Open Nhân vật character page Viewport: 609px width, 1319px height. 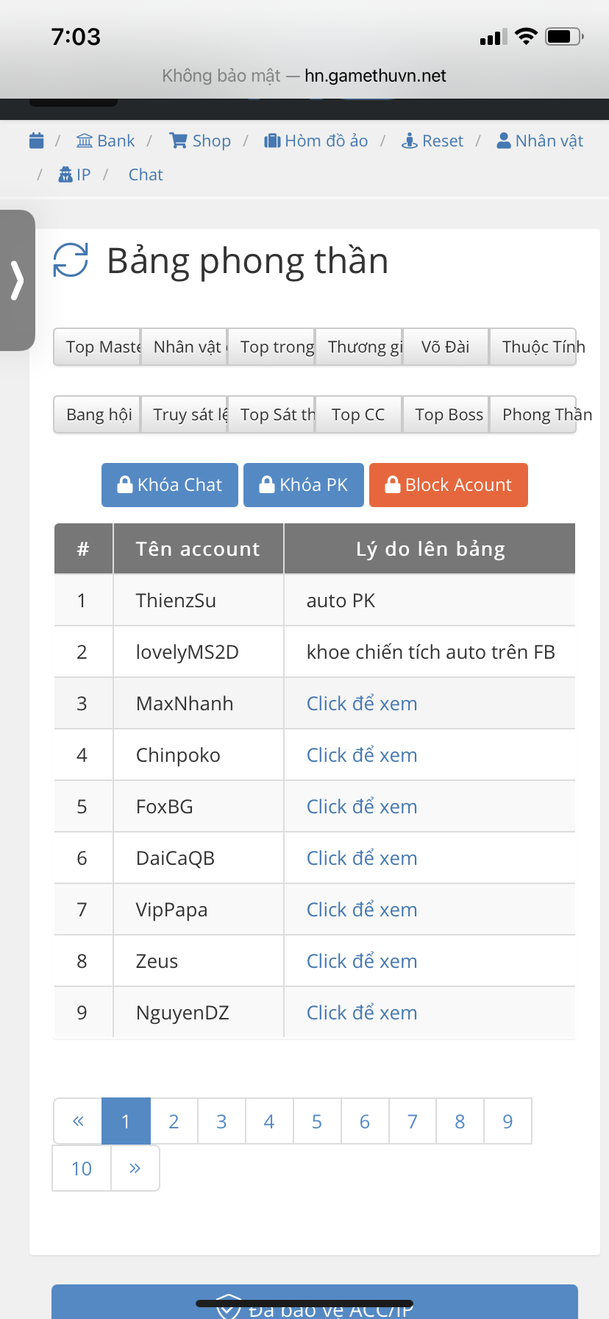[x=540, y=141]
